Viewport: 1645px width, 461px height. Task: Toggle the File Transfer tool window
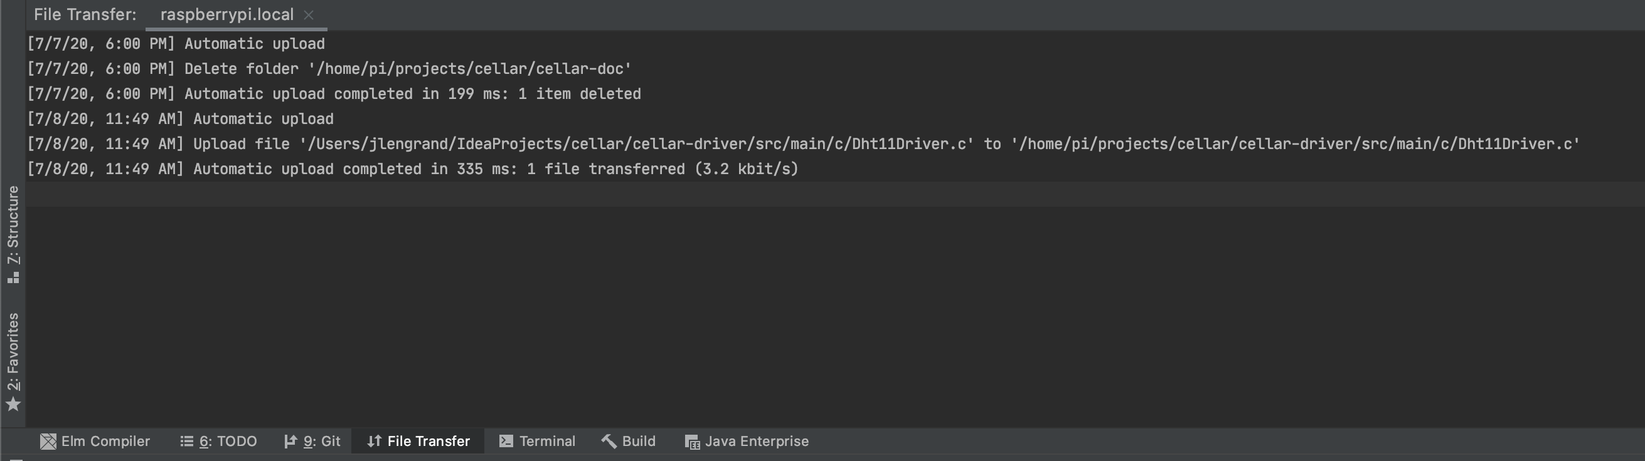coord(418,441)
